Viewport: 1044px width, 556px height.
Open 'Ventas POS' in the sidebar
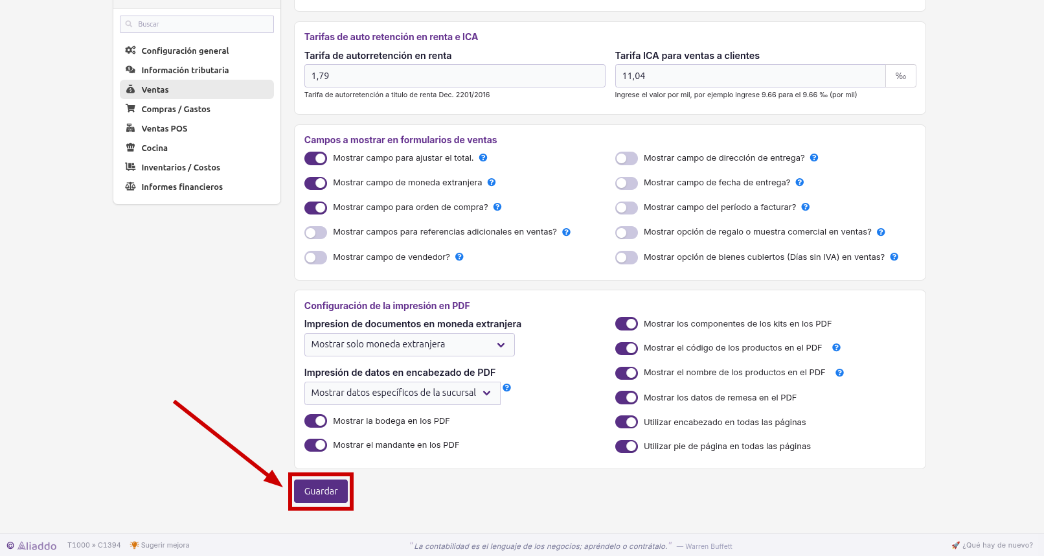(197, 128)
